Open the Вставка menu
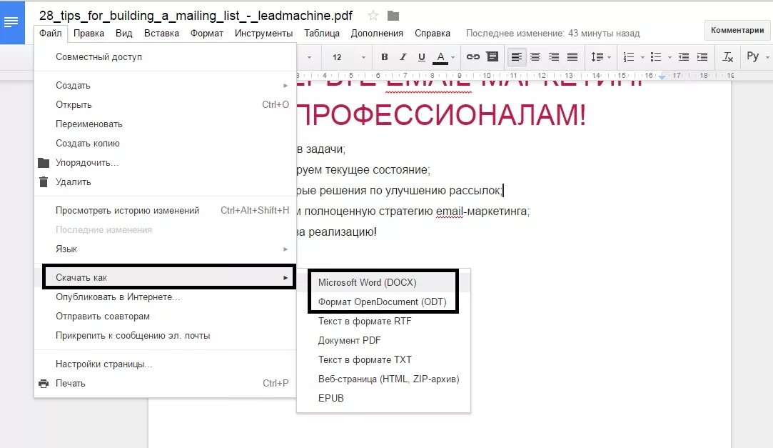The width and height of the screenshot is (773, 448). coord(161,33)
